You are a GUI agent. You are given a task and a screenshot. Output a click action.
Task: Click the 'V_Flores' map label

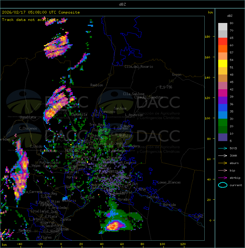pos(44,237)
